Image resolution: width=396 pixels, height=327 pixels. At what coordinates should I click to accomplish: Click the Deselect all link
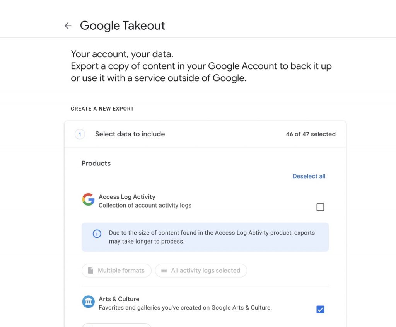[x=309, y=176]
